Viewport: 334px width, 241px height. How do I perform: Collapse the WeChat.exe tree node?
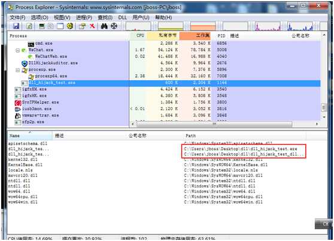tap(18, 50)
